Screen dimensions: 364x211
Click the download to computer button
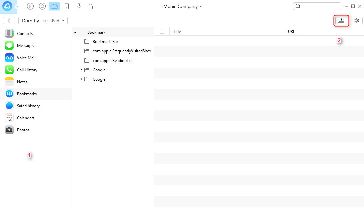[x=341, y=21]
